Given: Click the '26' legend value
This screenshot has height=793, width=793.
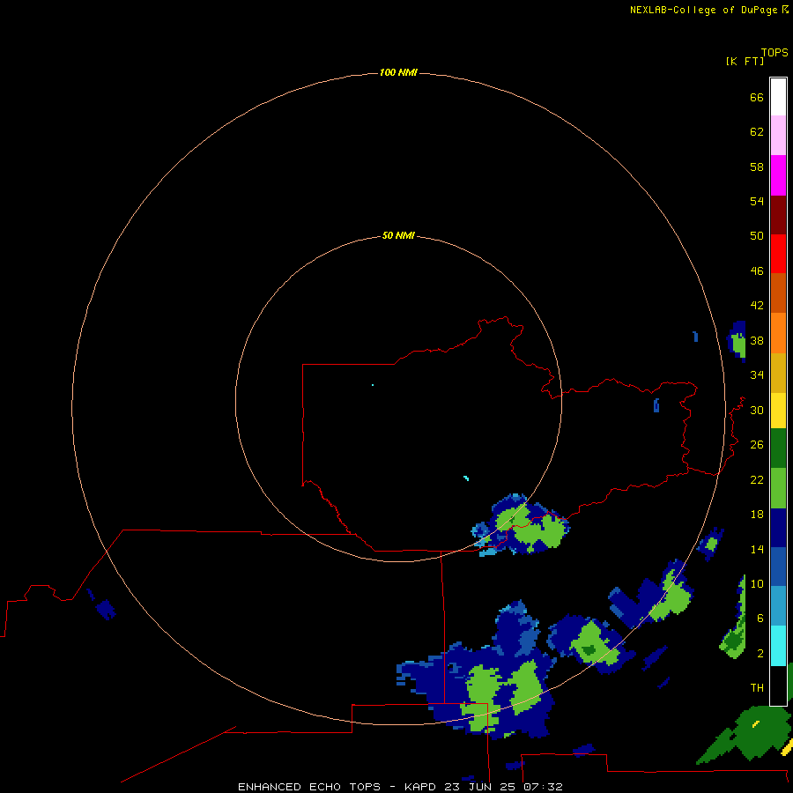Looking at the screenshot, I should coord(757,445).
